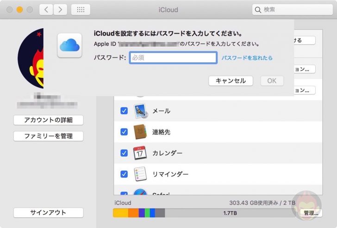Click the yellow minimize window button
Screen dimensions: 337x228
[19, 10]
